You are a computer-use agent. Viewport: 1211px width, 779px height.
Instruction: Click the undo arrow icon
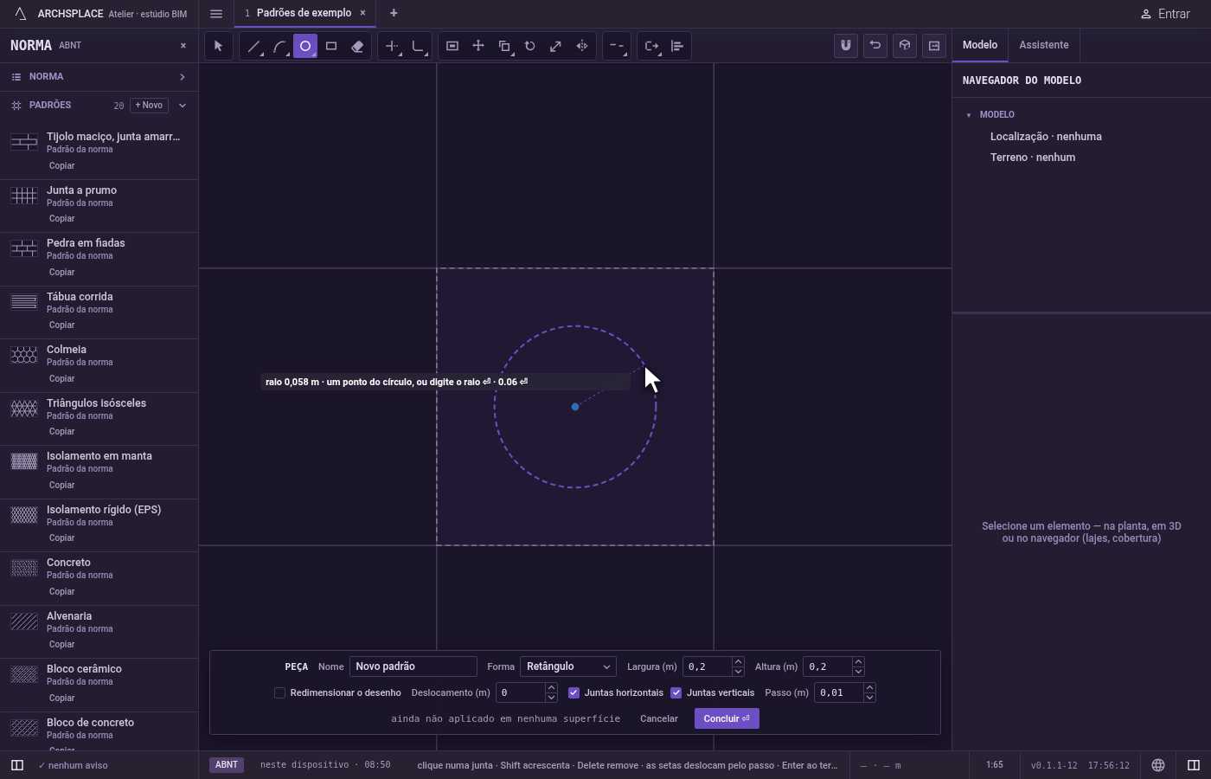pos(875,45)
